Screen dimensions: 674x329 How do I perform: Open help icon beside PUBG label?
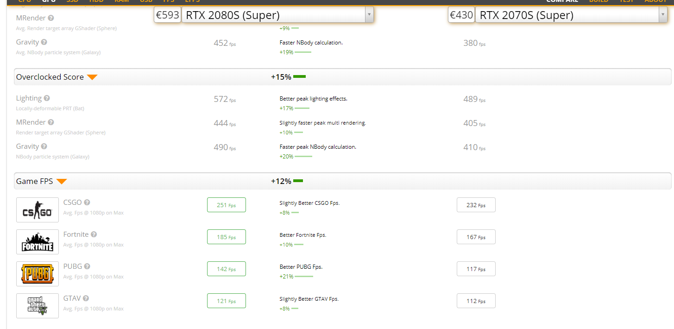pyautogui.click(x=87, y=266)
